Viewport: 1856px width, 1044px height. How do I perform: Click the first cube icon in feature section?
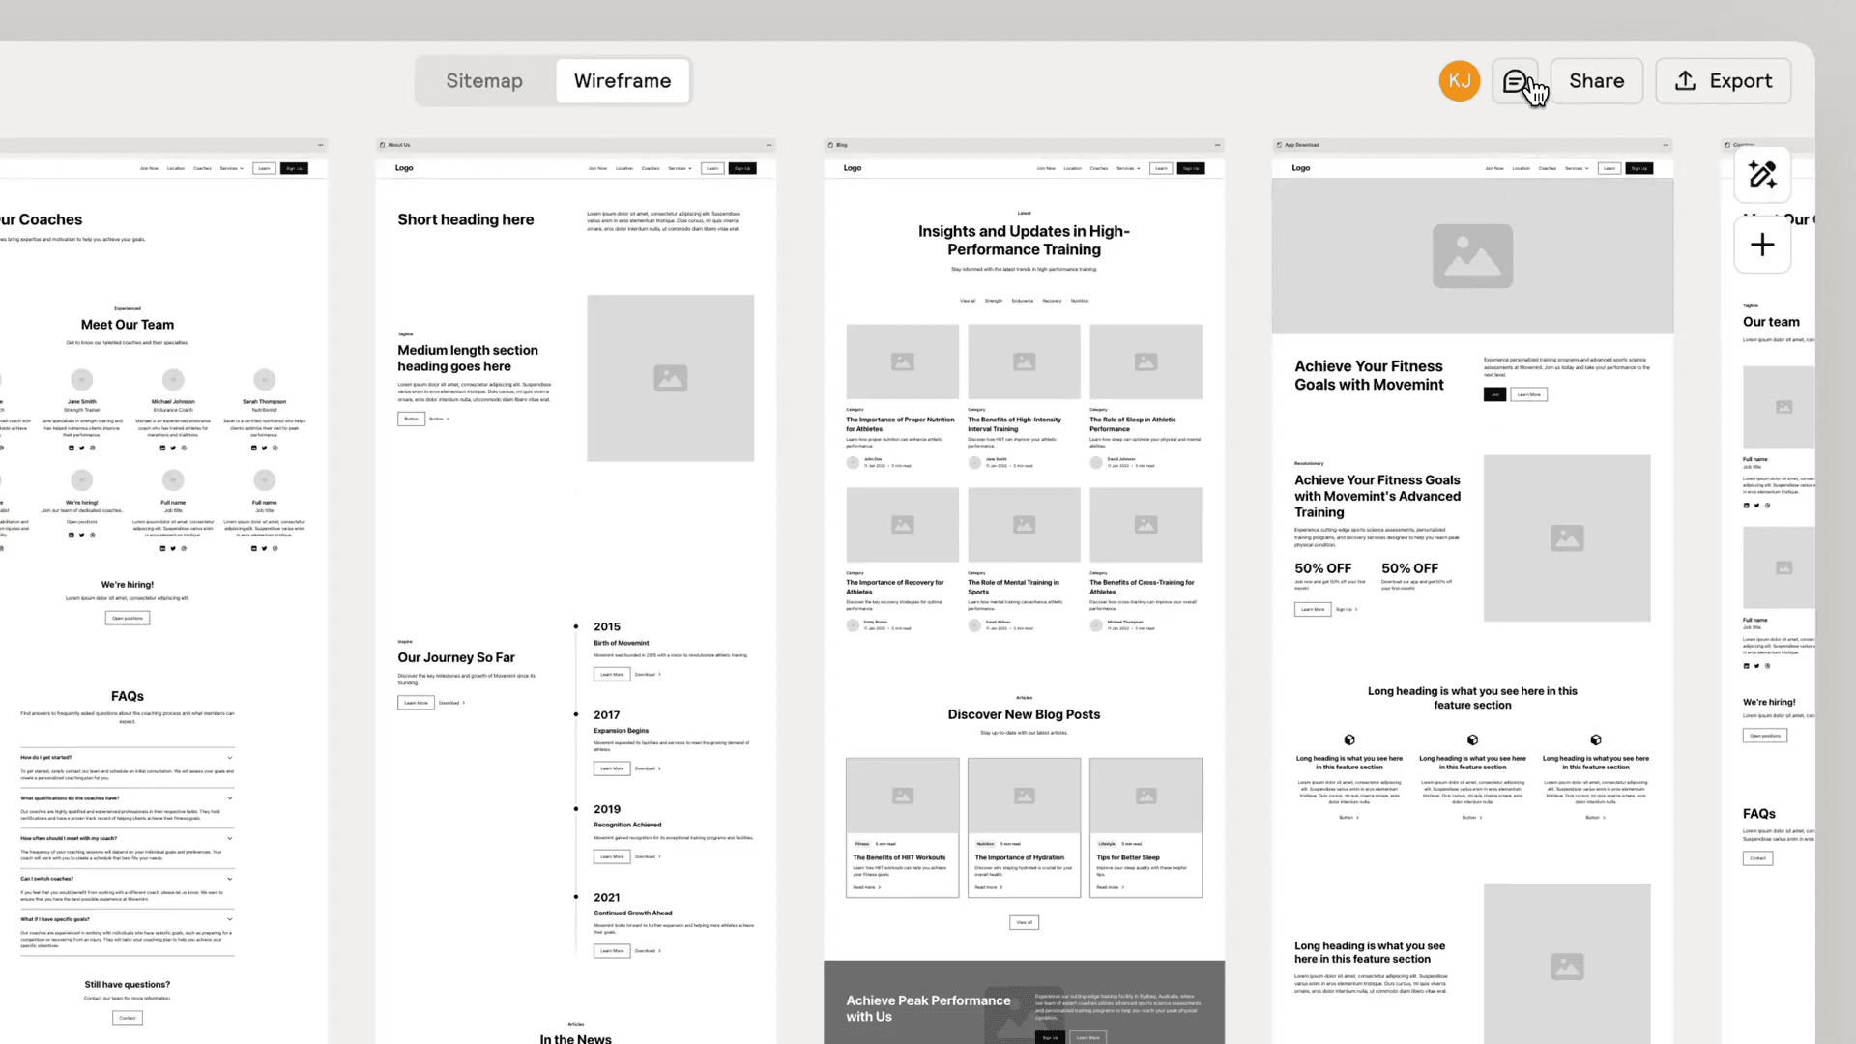[x=1349, y=739]
